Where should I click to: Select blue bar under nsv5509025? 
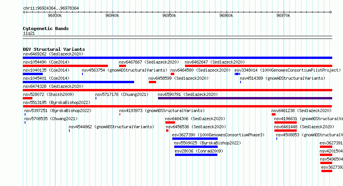tap(196, 147)
